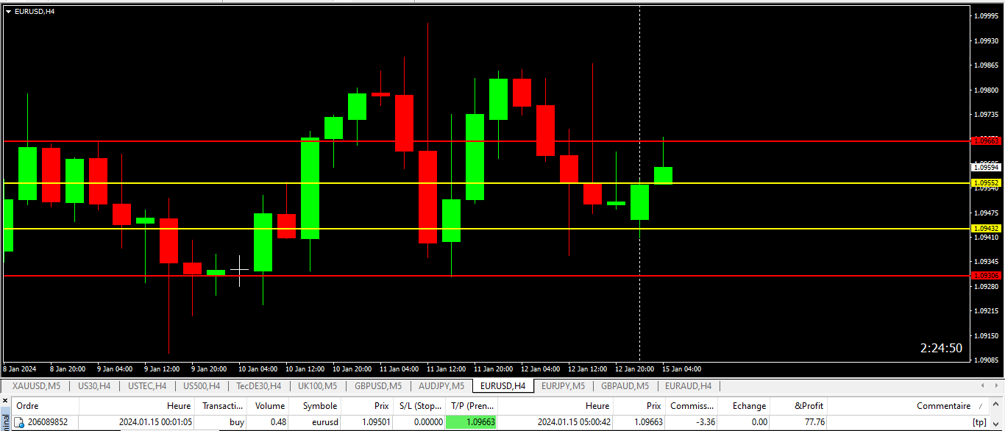The width and height of the screenshot is (1005, 431).
Task: Select the red 1.09663 price level label
Action: point(986,140)
